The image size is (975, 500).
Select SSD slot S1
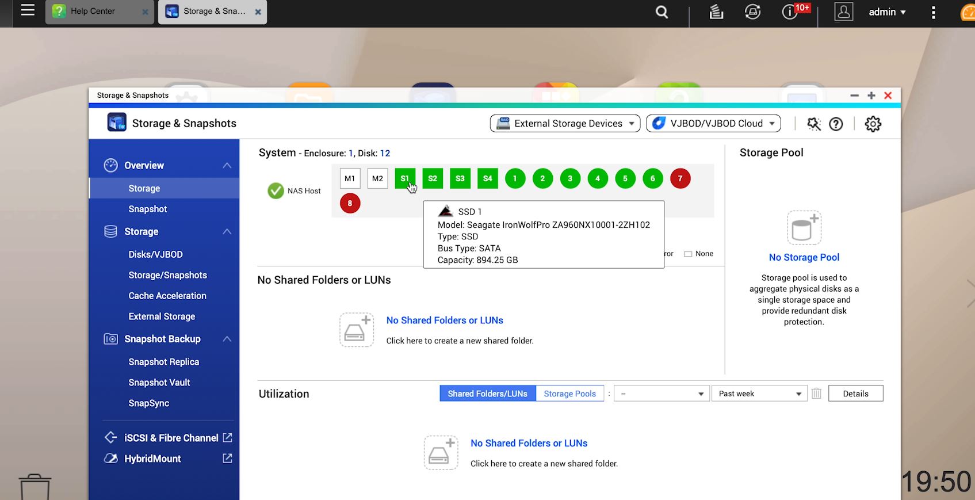pyautogui.click(x=405, y=178)
